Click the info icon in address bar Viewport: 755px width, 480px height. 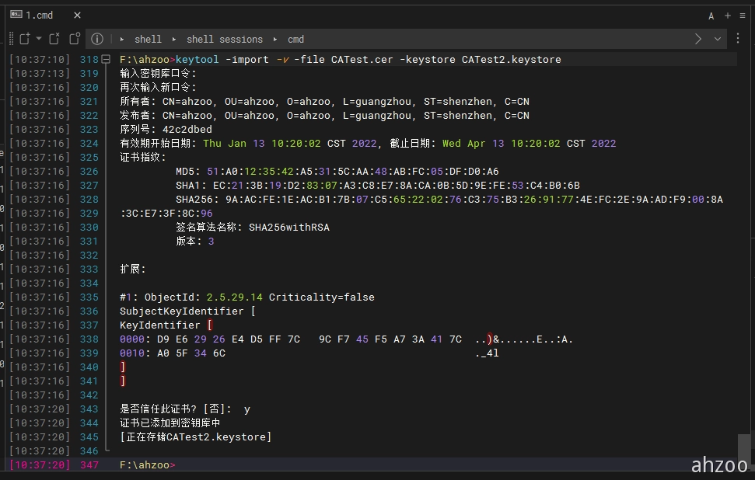coord(96,39)
